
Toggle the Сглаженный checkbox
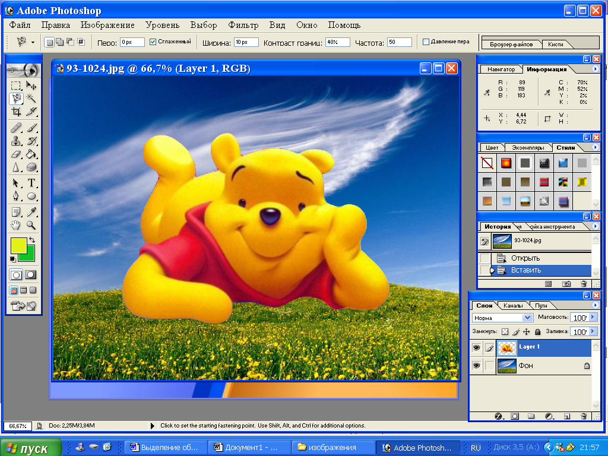point(153,42)
